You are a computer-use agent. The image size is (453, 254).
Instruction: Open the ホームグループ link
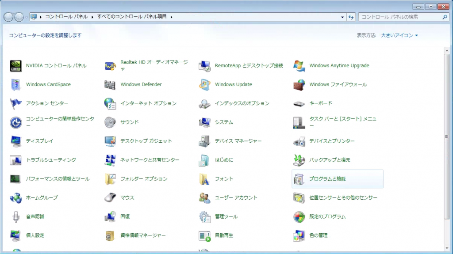pyautogui.click(x=42, y=198)
